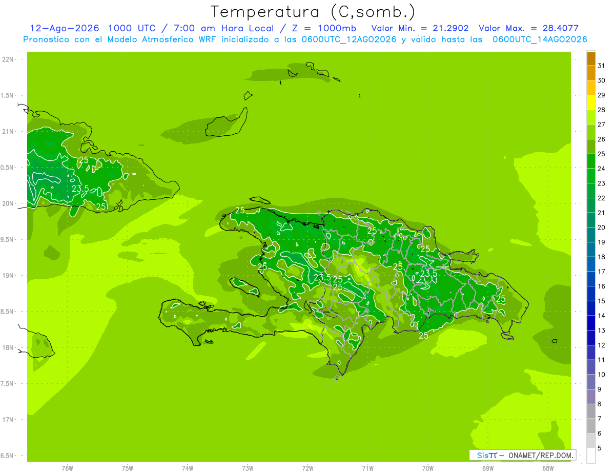Pick the white swatch below the 5 label
The image size is (615, 475).
coord(591,456)
